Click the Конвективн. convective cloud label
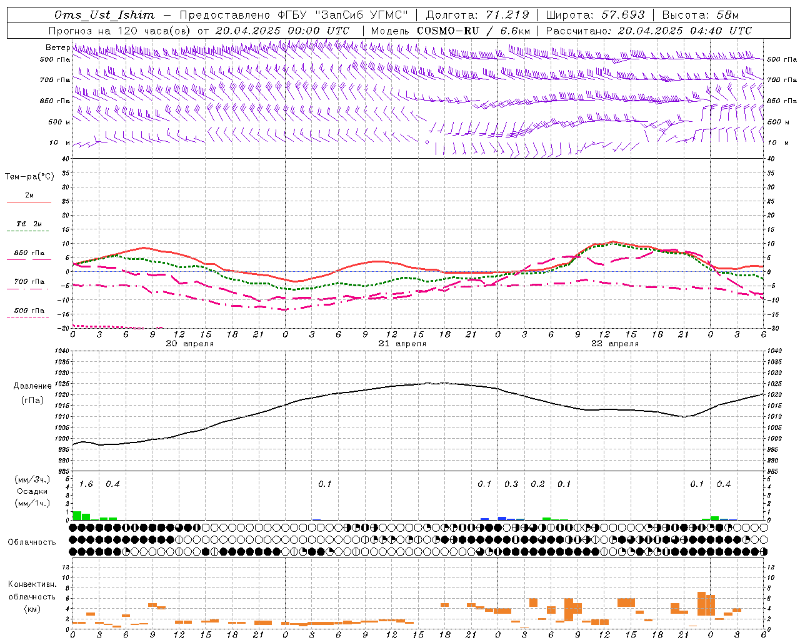The image size is (800, 640). 32,584
